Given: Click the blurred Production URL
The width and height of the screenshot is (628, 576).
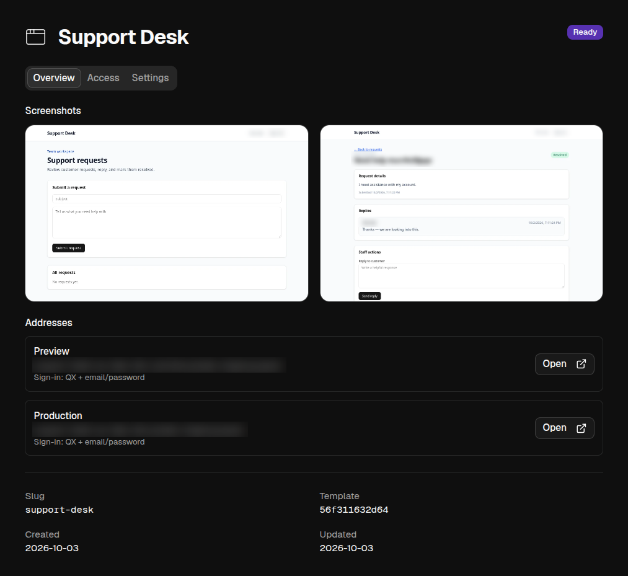Looking at the screenshot, I should (x=140, y=430).
